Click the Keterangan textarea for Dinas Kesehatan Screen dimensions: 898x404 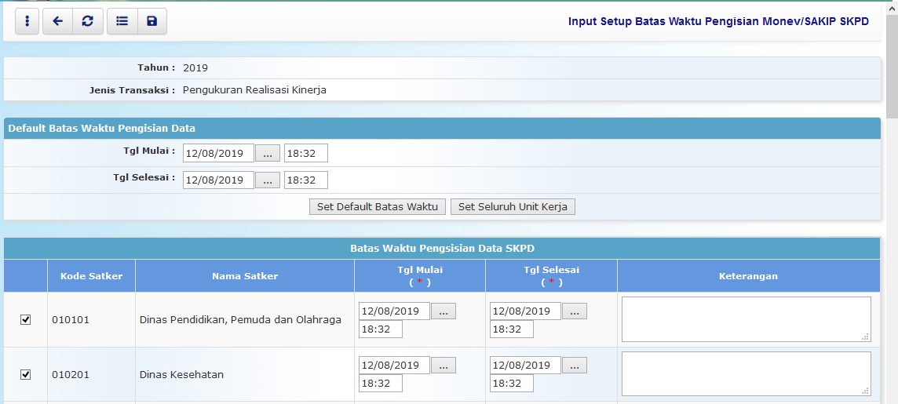(x=746, y=373)
